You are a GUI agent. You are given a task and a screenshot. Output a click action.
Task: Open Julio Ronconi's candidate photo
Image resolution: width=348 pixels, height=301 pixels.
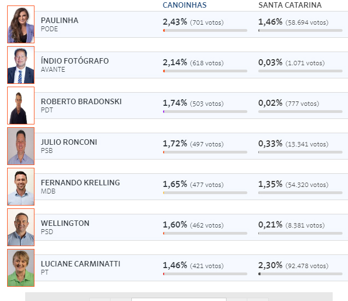[21, 146]
